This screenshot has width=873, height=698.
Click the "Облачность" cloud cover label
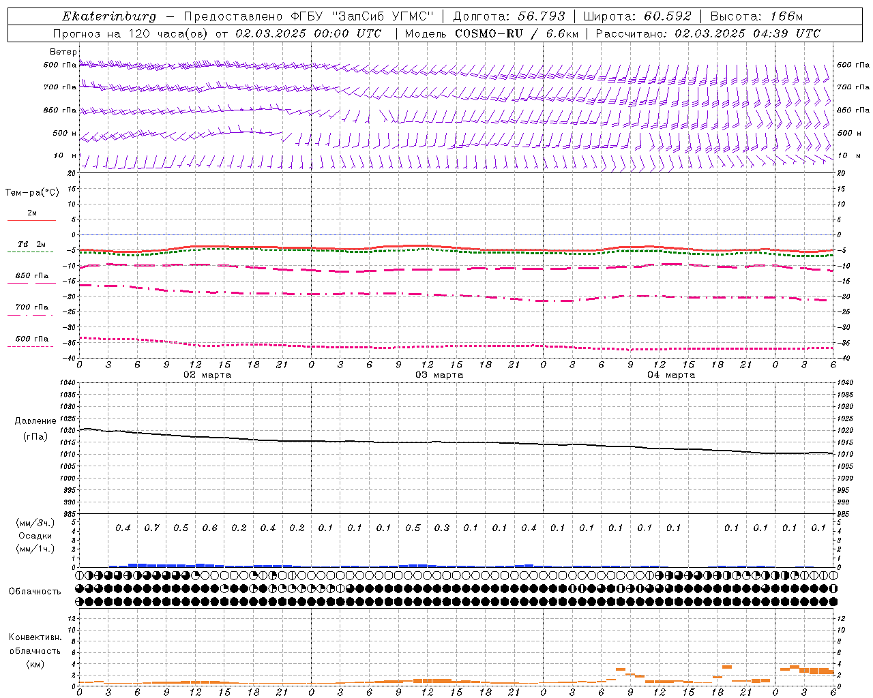point(35,591)
